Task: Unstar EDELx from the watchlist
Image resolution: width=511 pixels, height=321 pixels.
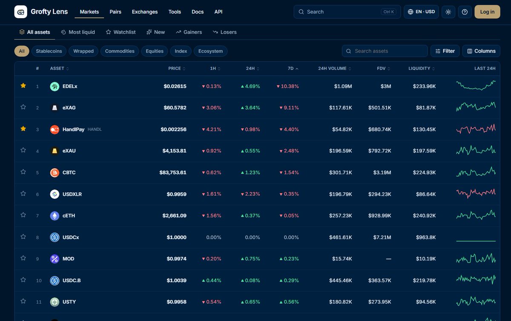Action: 23,86
